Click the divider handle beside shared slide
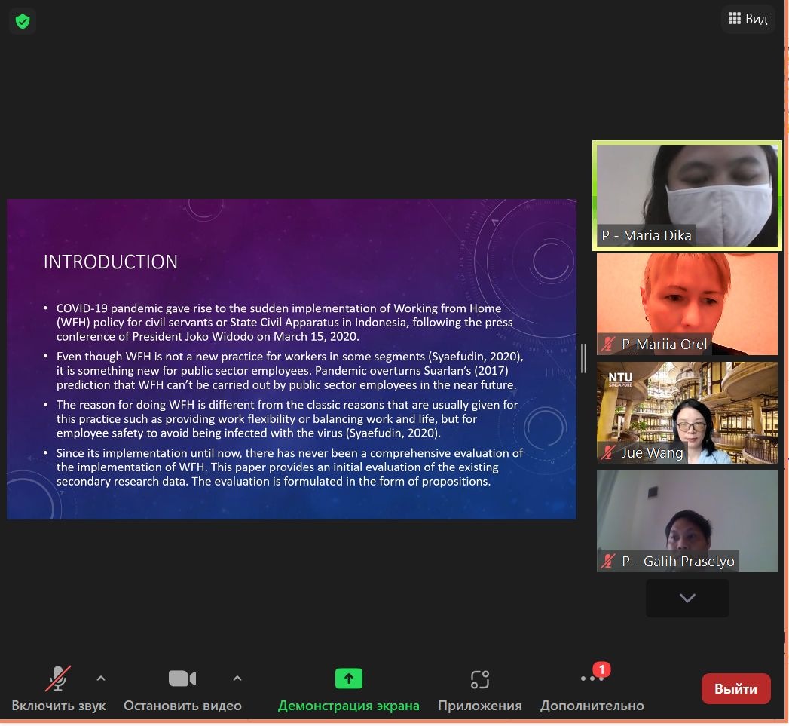 coord(583,359)
